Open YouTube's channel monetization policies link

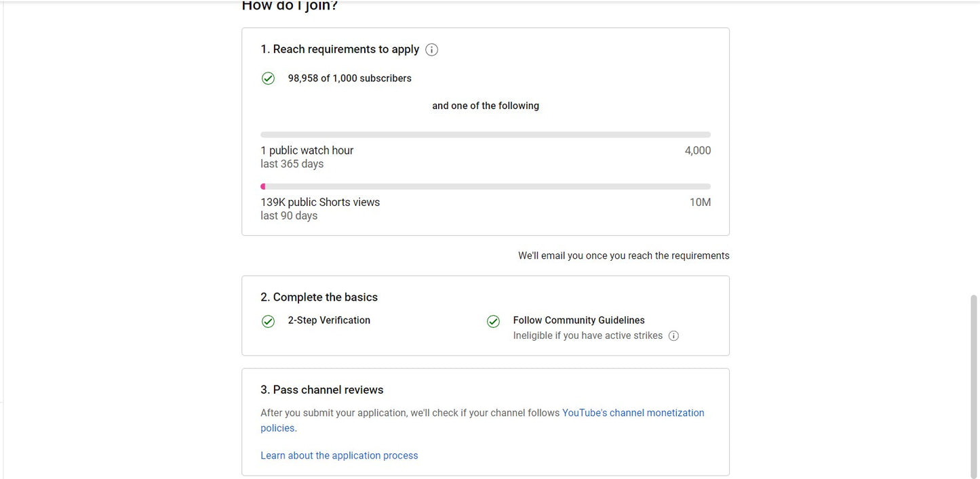[633, 413]
